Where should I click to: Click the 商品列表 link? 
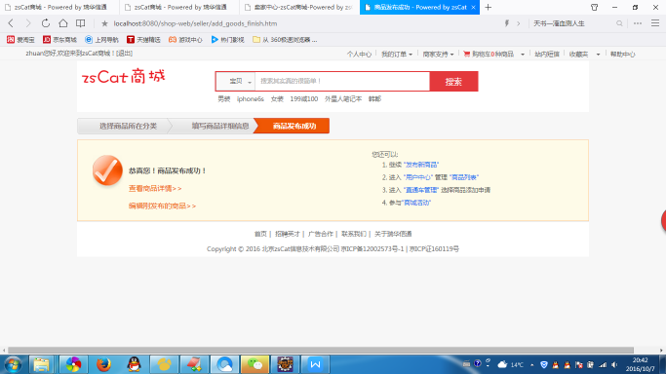[x=464, y=177]
